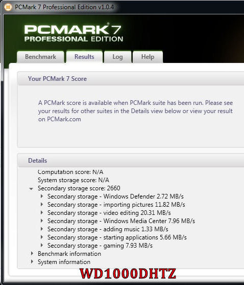Click the PCMark 7 Professional Edition logo
Image resolution: width=244 pixels, height=285 pixels.
click(x=74, y=33)
